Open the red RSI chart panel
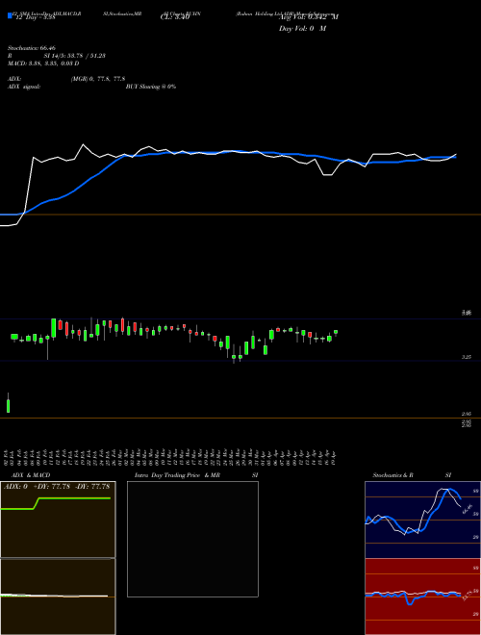Screen dimensions: 481x635 tap(422, 597)
